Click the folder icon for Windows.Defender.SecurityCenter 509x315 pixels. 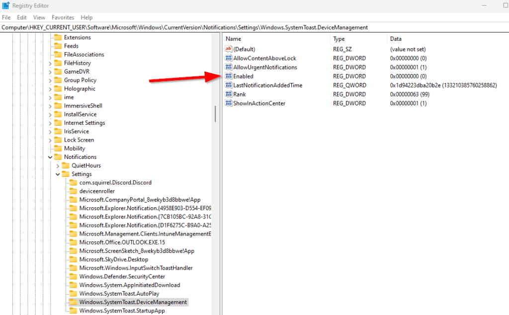coord(73,277)
